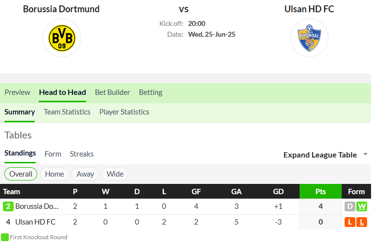Click Dortmund's green position 2 badge
This screenshot has width=373, height=248.
[x=8, y=206]
